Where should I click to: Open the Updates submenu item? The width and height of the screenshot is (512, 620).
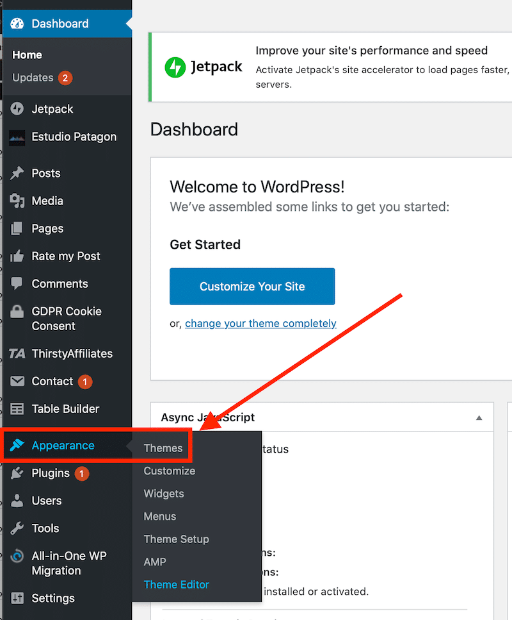(33, 78)
